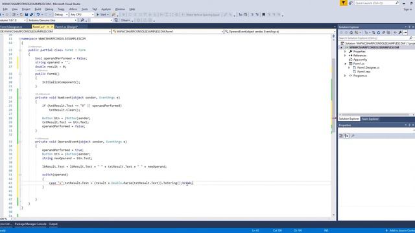Open the Window menu
This screenshot has width=415, height=233.
coord(120,9)
